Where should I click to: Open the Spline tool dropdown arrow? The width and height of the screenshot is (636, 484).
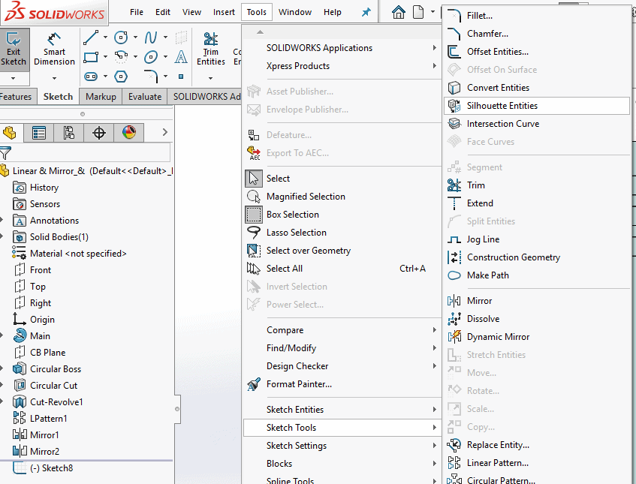pyautogui.click(x=165, y=38)
